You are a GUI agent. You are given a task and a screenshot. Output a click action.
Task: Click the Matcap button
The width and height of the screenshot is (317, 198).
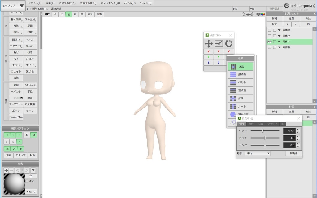click(31, 191)
